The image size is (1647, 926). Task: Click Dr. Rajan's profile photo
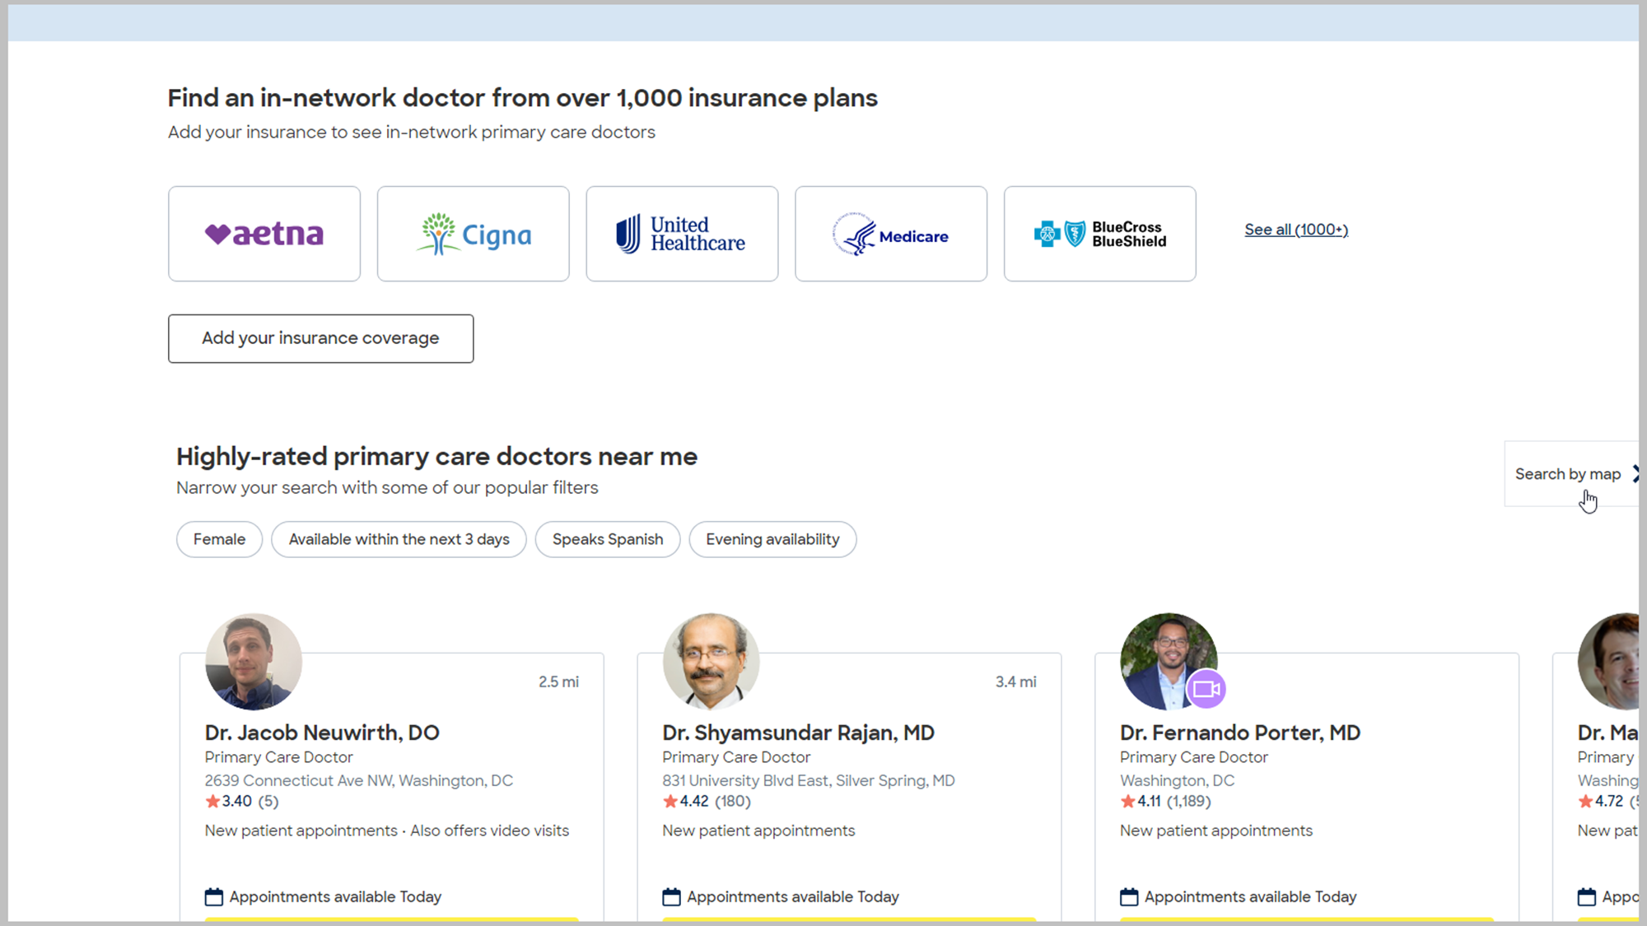(711, 661)
